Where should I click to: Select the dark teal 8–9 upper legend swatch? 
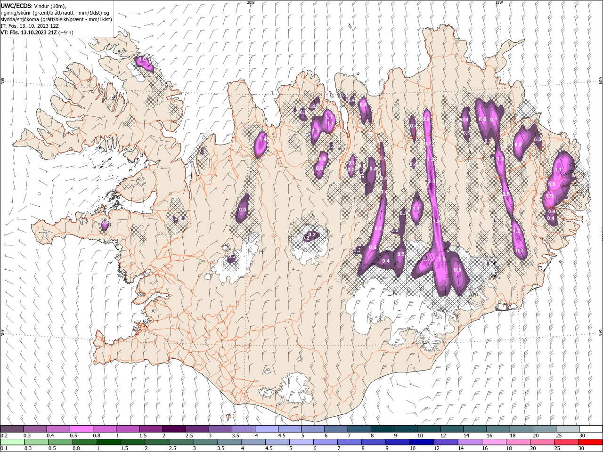(383, 429)
